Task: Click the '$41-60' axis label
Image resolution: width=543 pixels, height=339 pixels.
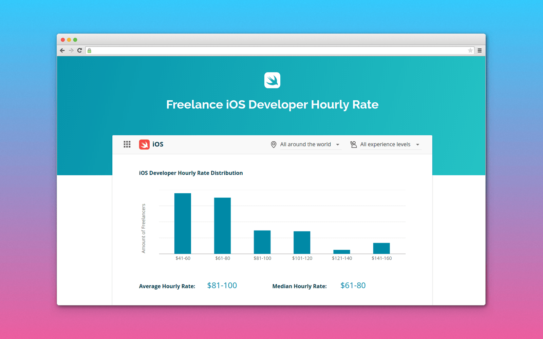Action: pyautogui.click(x=183, y=258)
